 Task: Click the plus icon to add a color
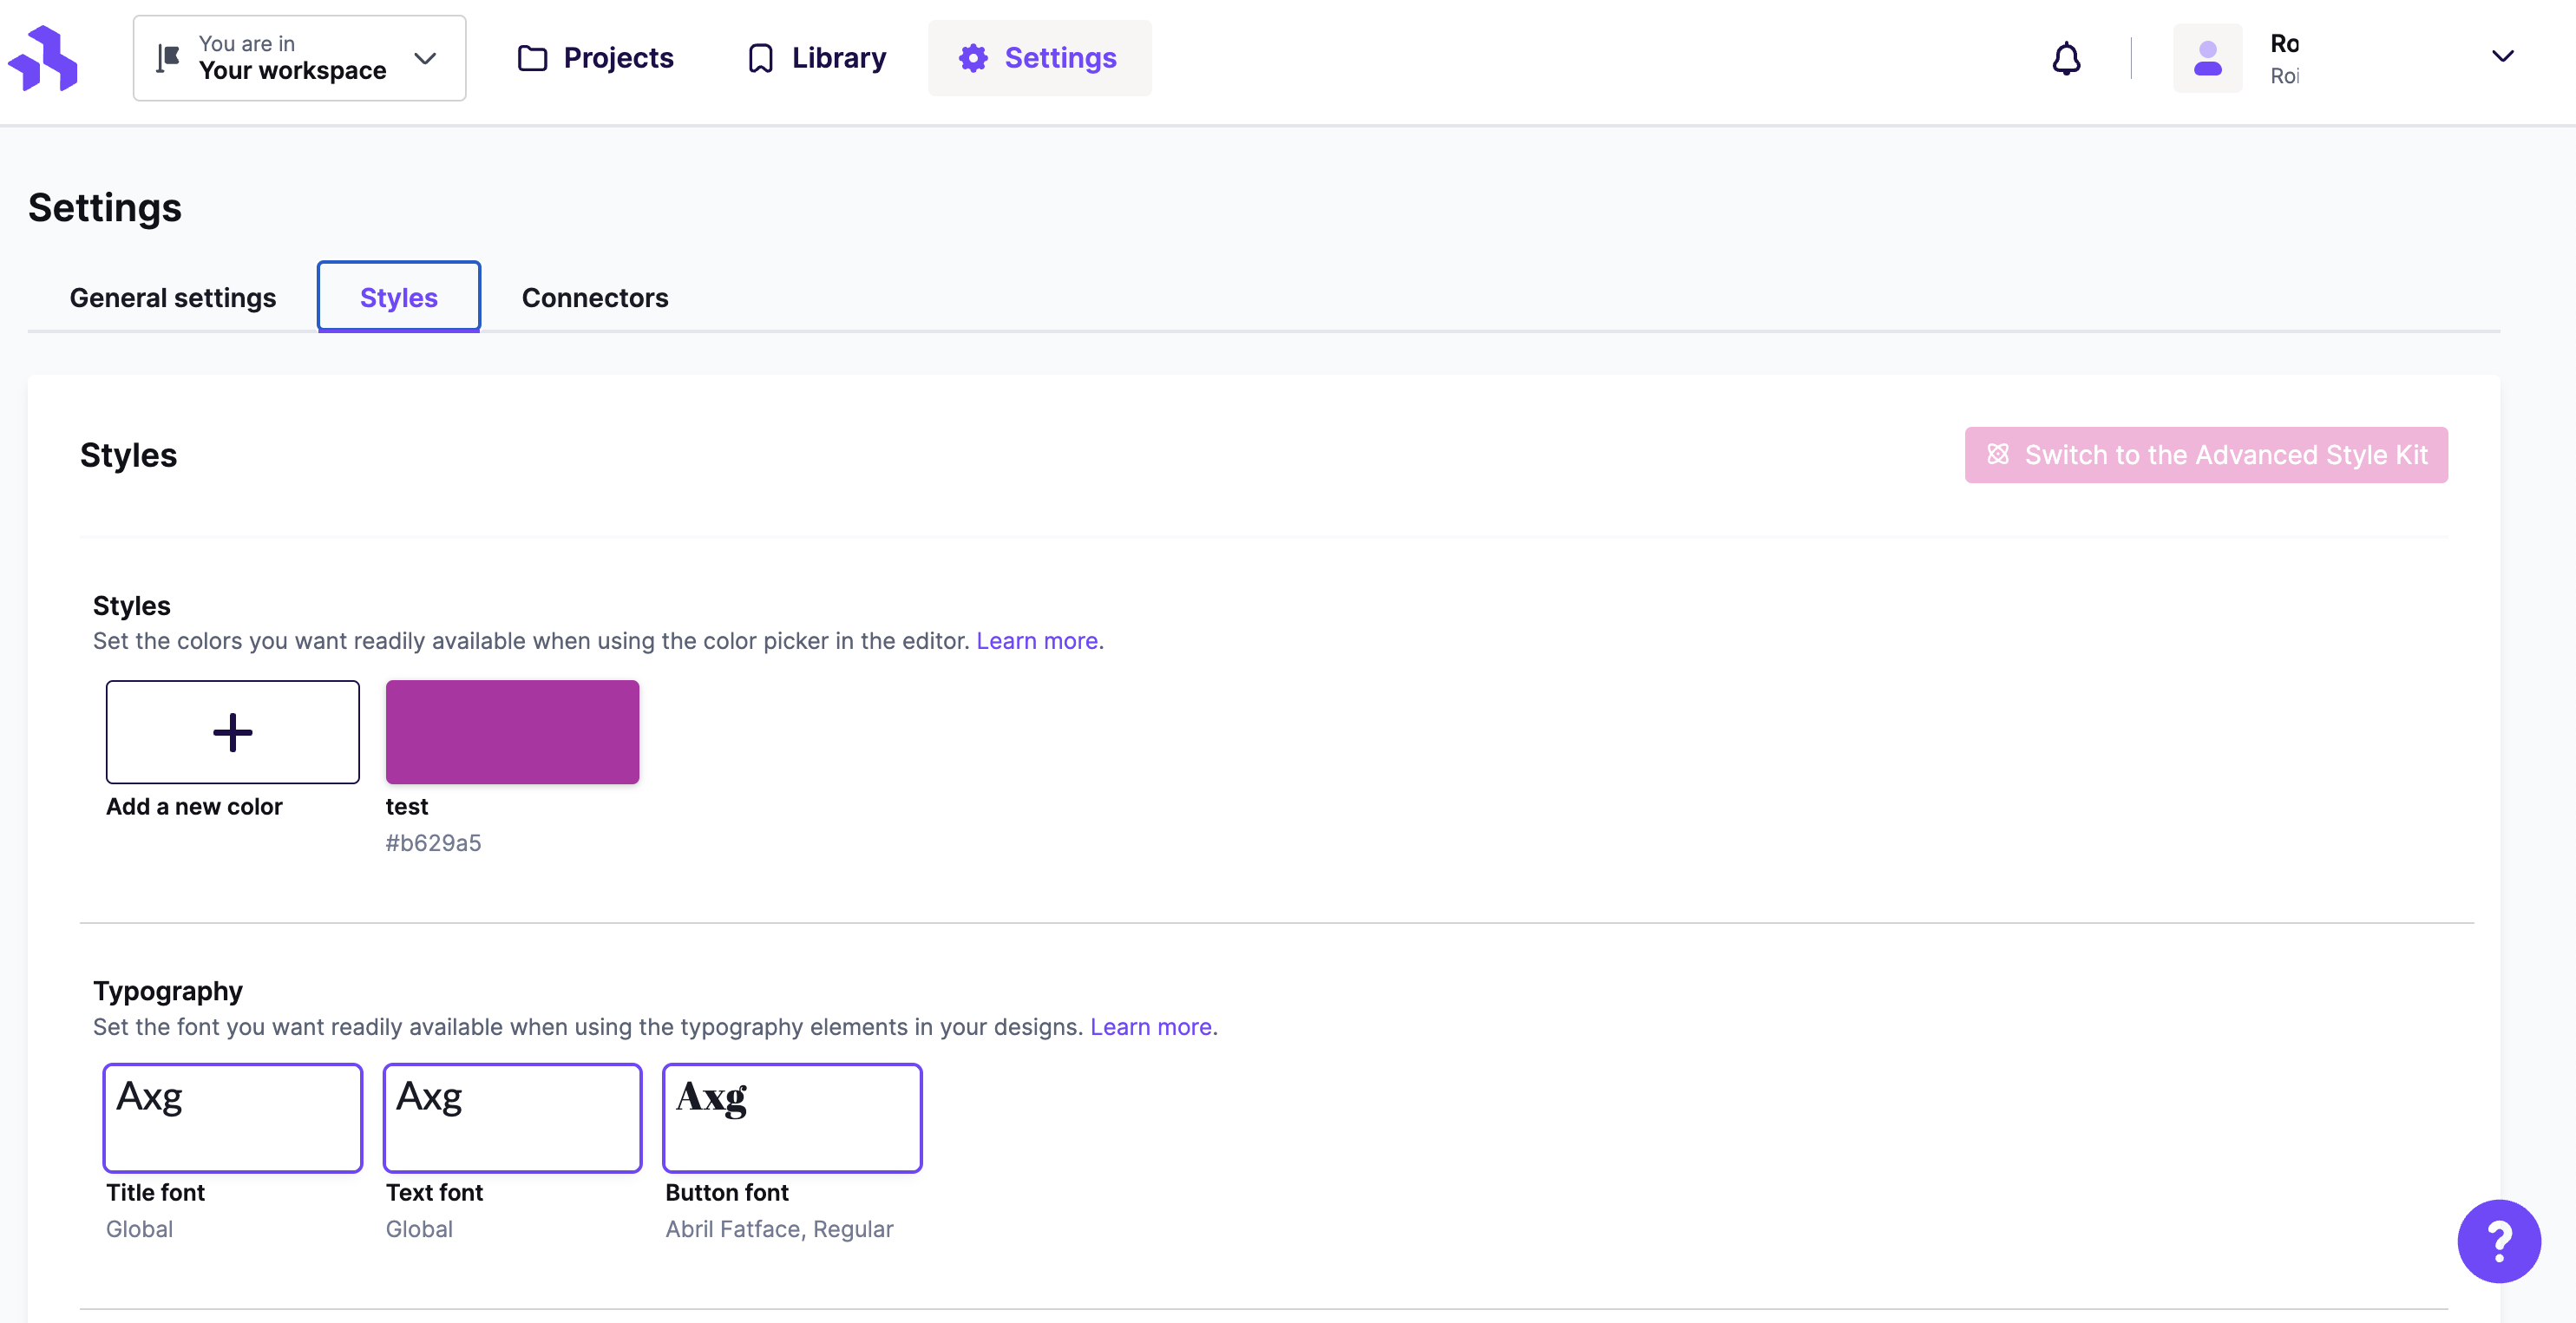(x=232, y=732)
